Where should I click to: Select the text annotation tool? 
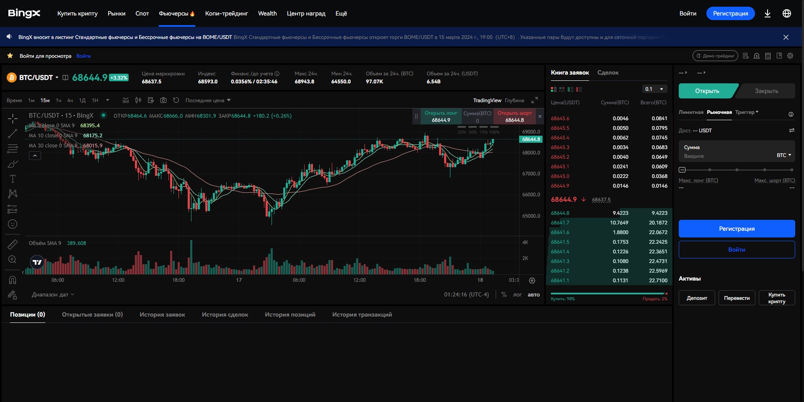[13, 179]
